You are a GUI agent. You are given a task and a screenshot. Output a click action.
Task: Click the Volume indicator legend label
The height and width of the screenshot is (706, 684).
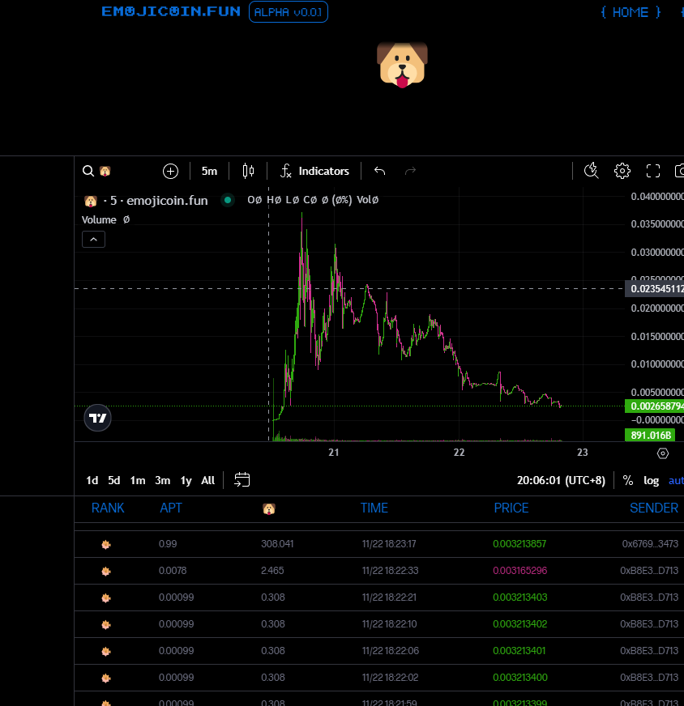pyautogui.click(x=99, y=219)
